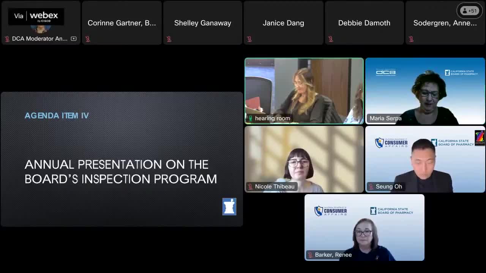
Task: Click the "AGENDA ITEM IV" slide heading
Action: (57, 116)
